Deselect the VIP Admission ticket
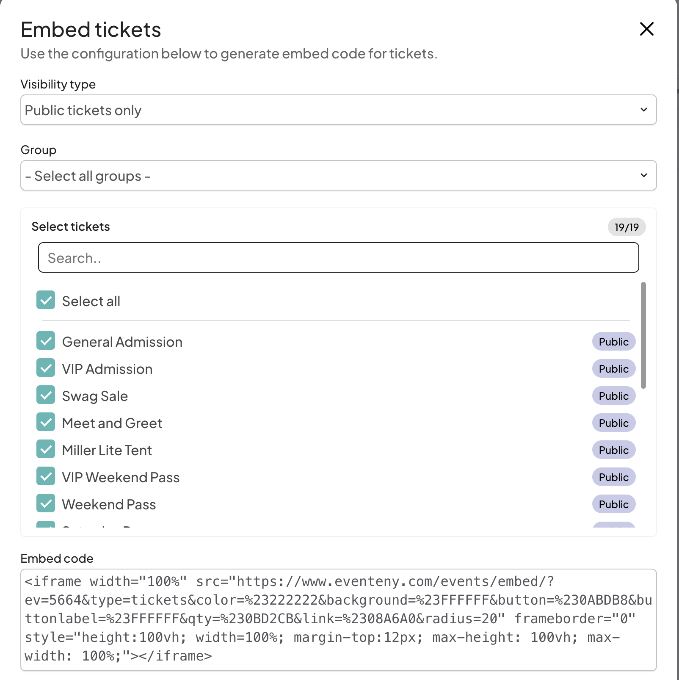 click(x=46, y=368)
